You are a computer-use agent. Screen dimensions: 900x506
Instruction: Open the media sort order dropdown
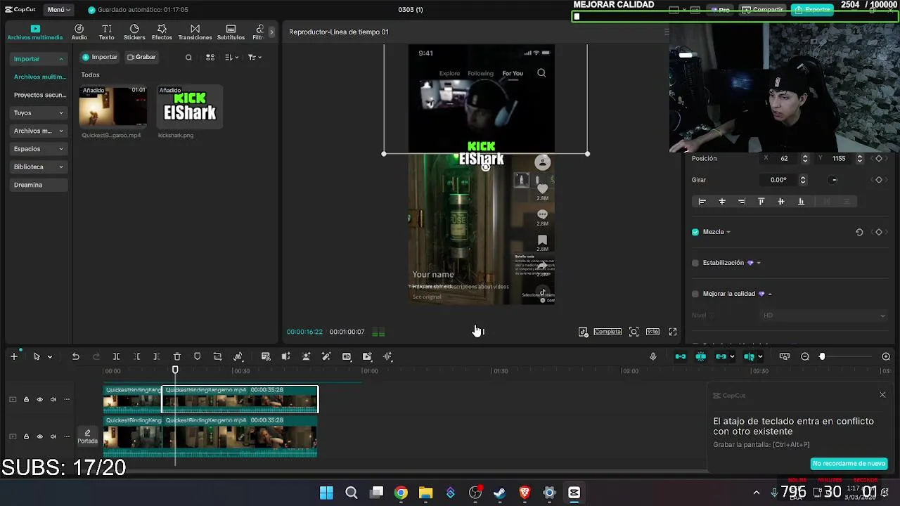[x=231, y=58]
